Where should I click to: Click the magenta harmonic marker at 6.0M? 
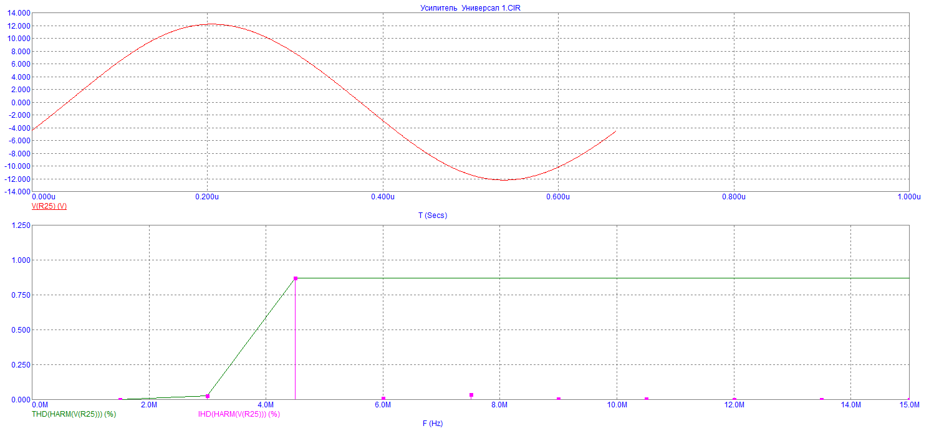pos(383,399)
